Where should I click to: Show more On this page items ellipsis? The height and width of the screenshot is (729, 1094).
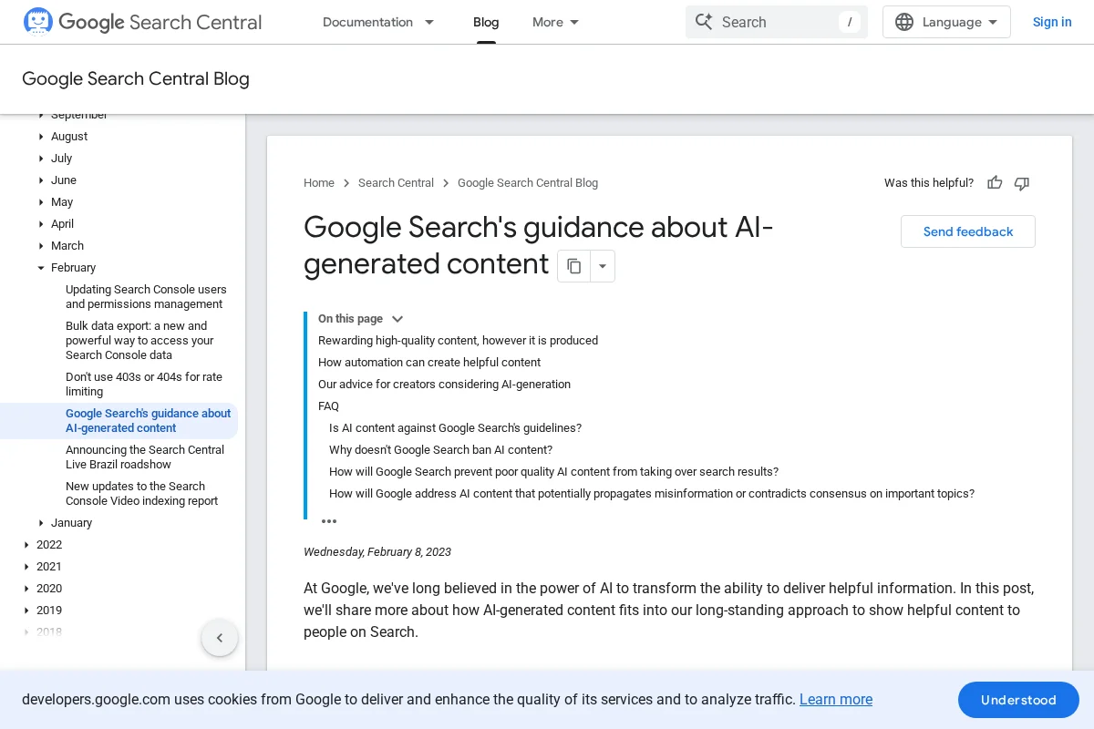coord(329,521)
